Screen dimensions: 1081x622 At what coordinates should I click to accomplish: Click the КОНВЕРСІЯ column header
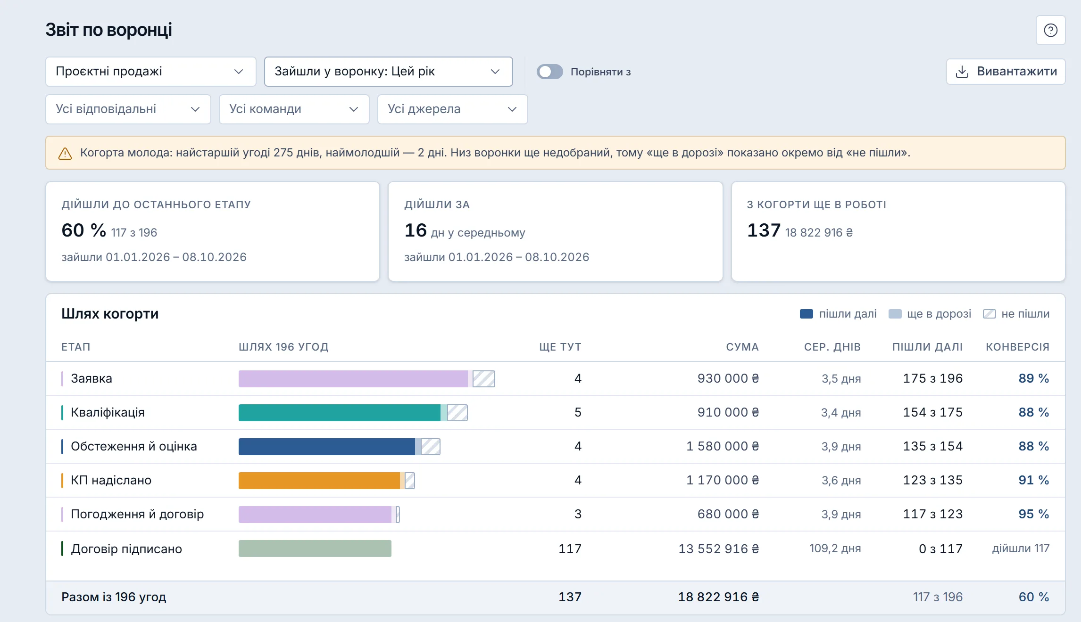coord(1018,347)
